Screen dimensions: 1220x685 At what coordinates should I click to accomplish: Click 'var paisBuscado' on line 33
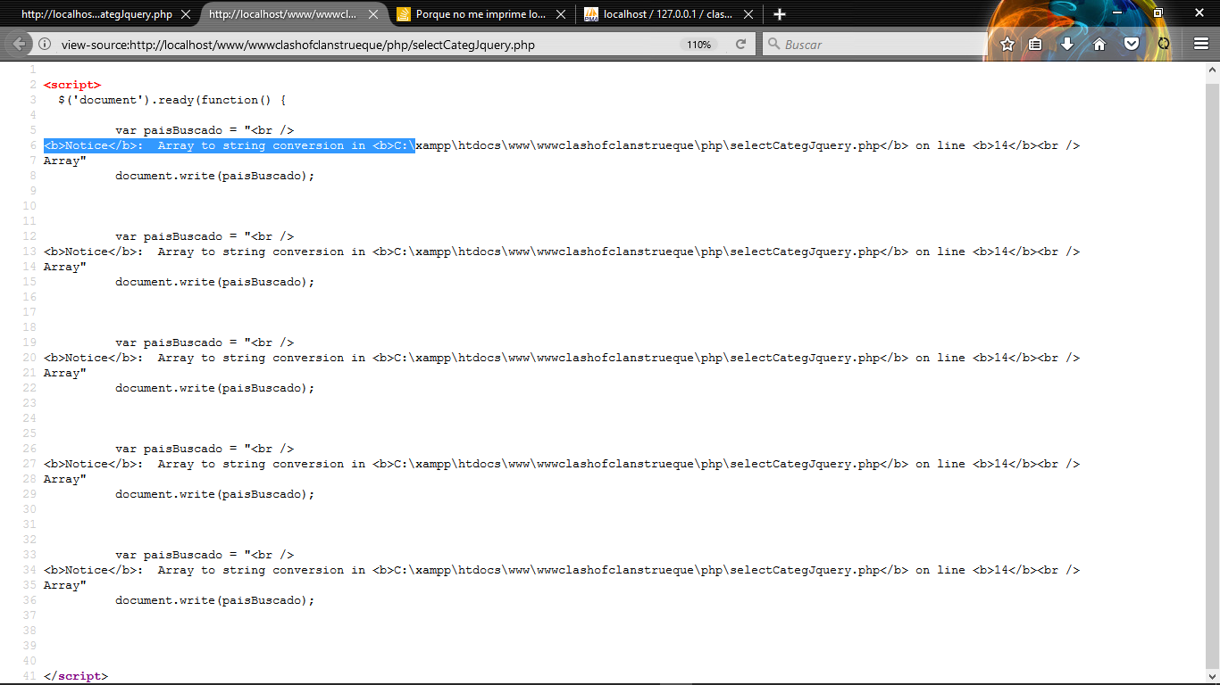pyautogui.click(x=169, y=555)
